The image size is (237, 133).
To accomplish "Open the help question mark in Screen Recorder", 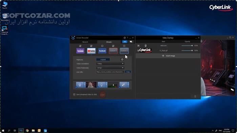I will [127, 38].
